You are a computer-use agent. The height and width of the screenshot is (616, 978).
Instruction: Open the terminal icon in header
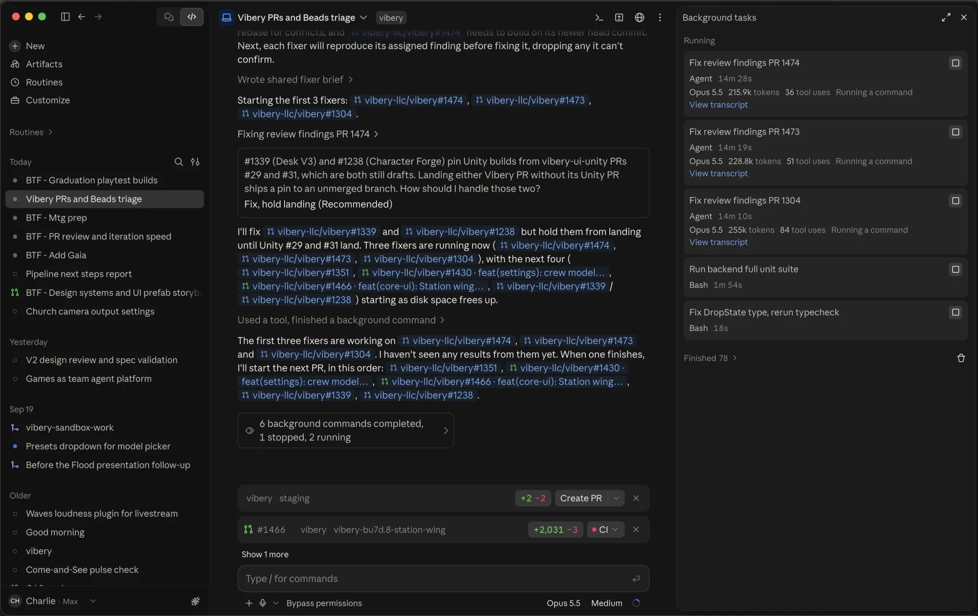tap(599, 18)
